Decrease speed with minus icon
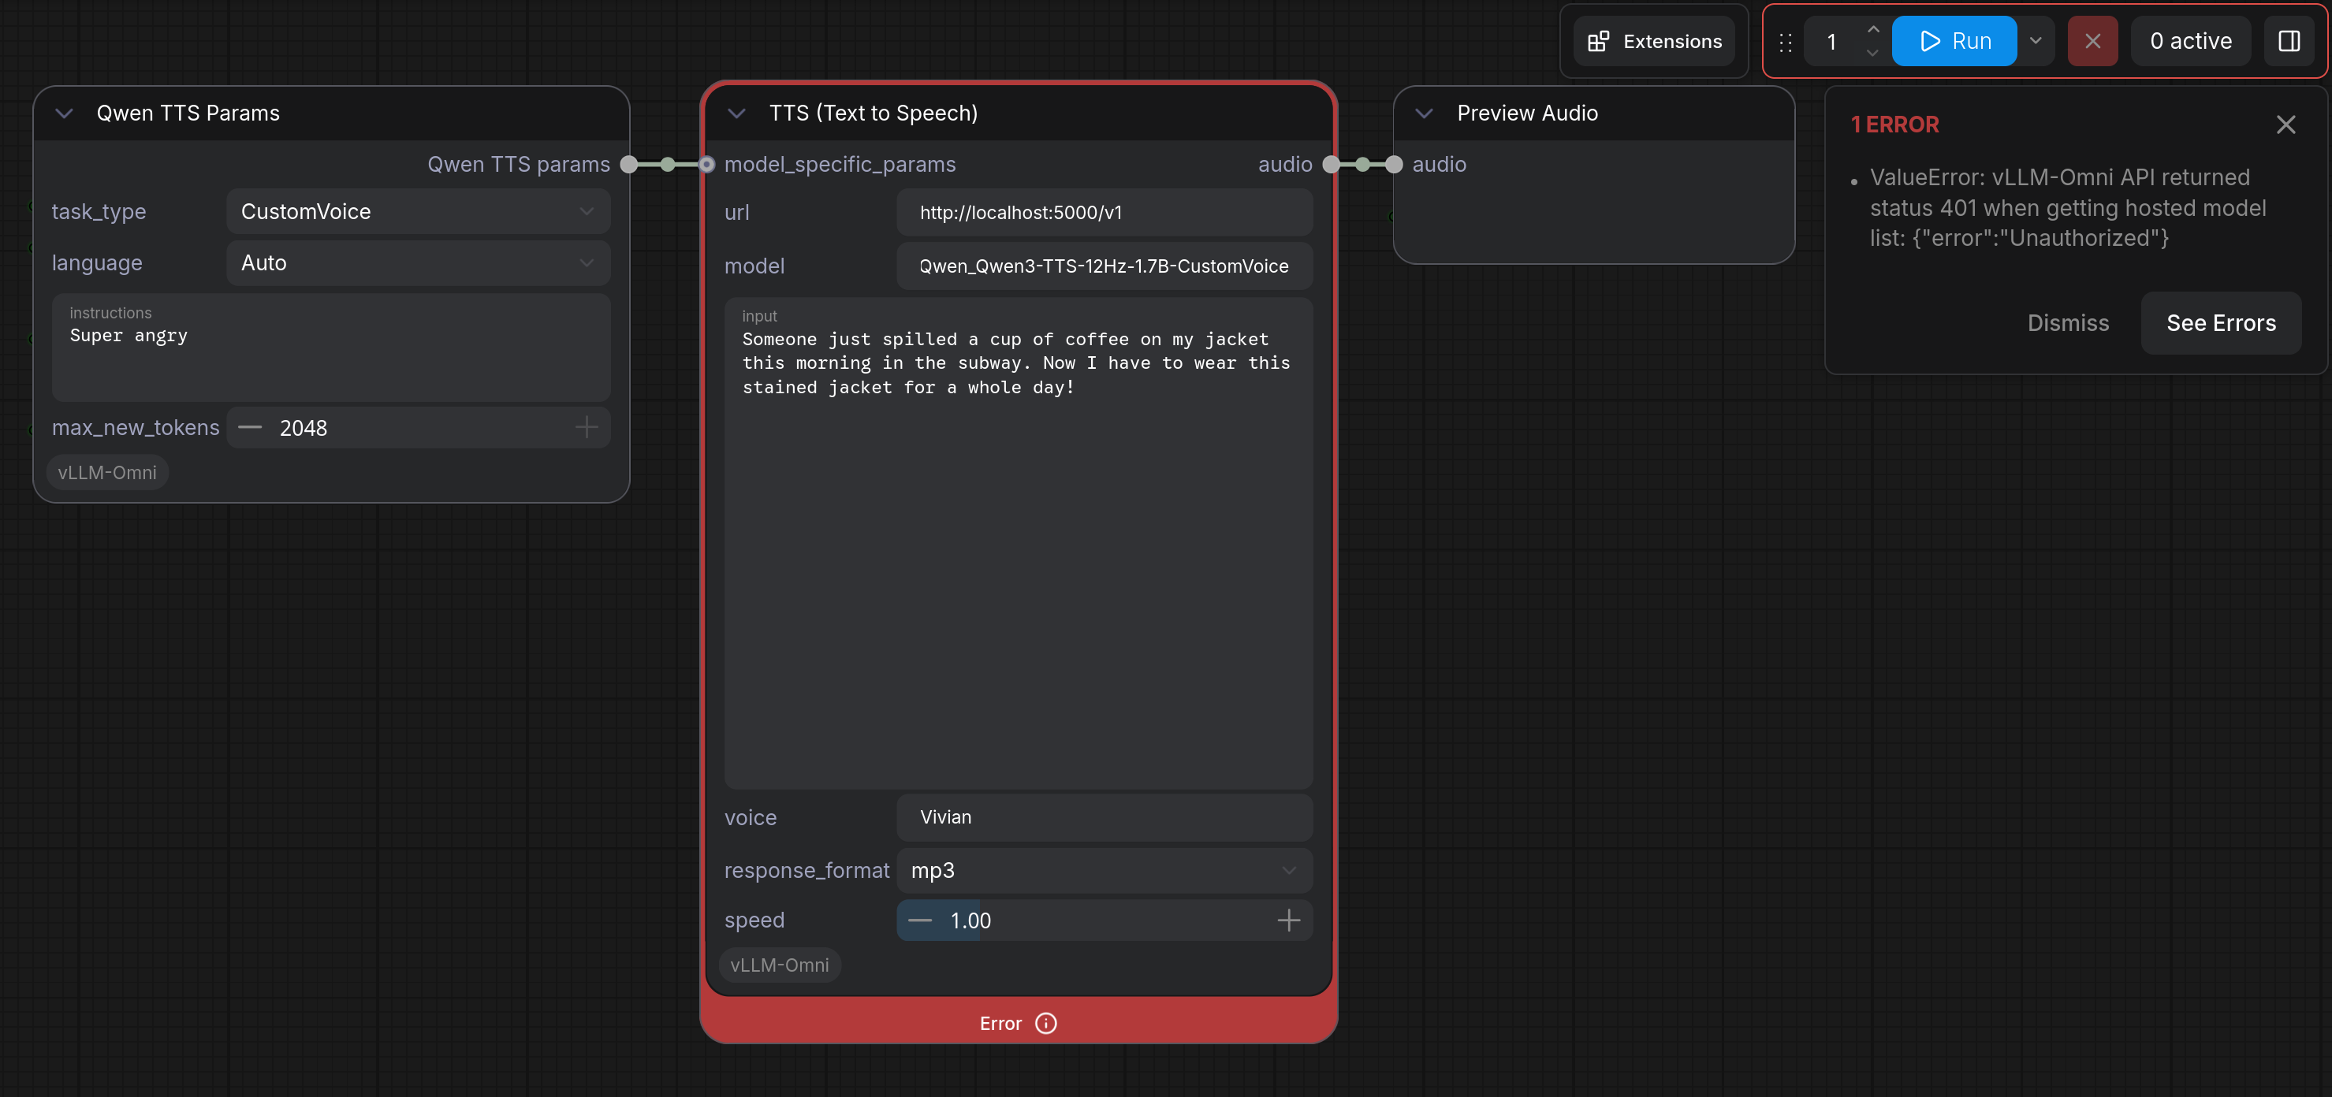2332x1097 pixels. coord(920,920)
